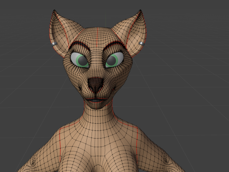Click the red seam on the forehead center
Image resolution: width=229 pixels, height=172 pixels.
click(97, 37)
